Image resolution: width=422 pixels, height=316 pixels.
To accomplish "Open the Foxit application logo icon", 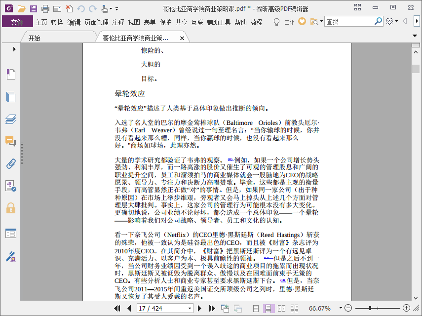I will (9, 8).
